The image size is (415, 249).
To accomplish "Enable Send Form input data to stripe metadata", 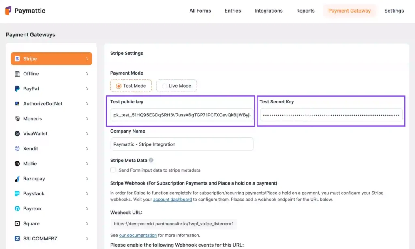I will [113, 170].
